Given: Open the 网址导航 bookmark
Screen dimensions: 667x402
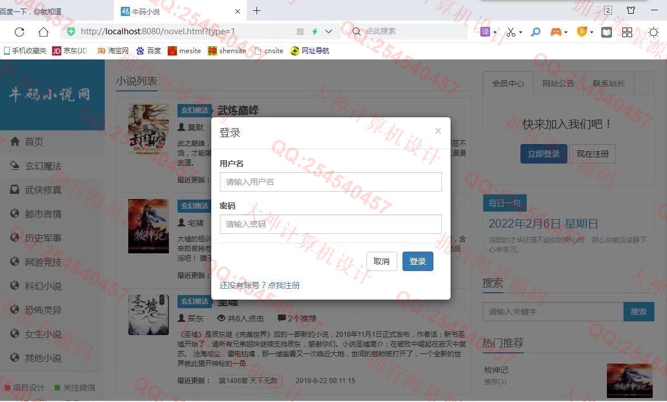Looking at the screenshot, I should [x=310, y=50].
